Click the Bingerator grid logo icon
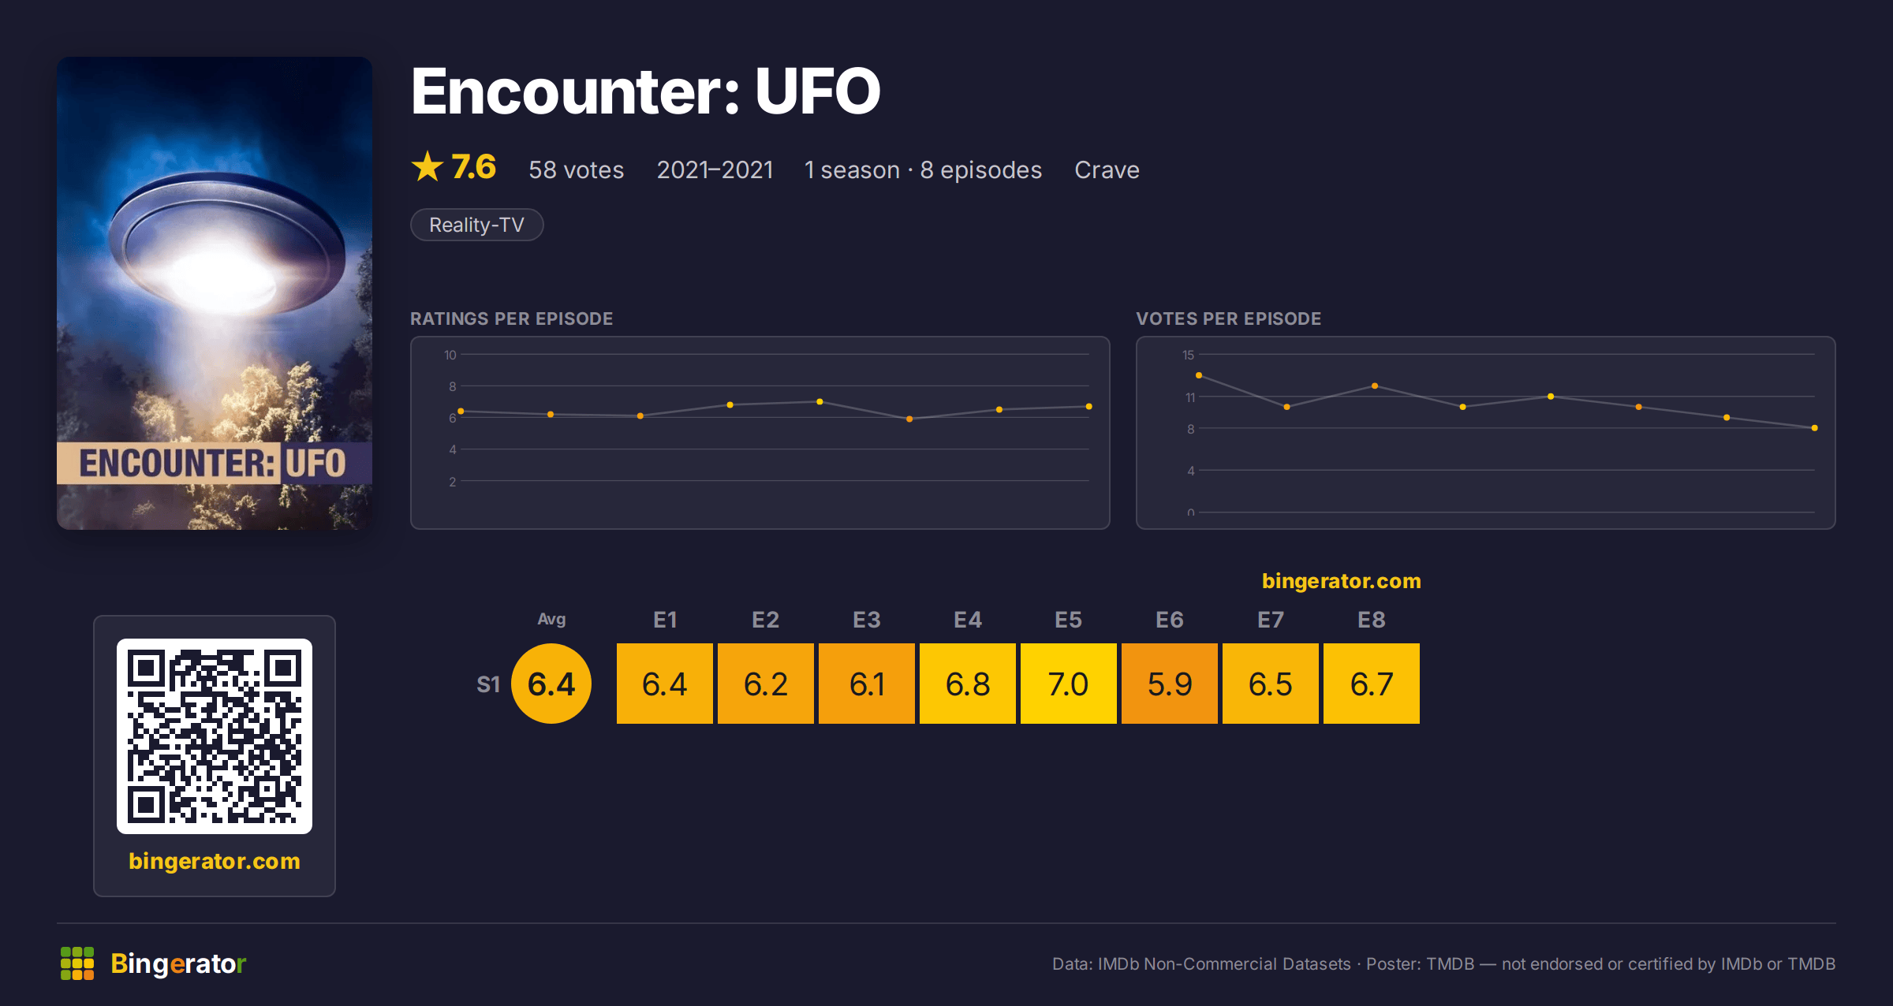Image resolution: width=1893 pixels, height=1006 pixels. (77, 963)
